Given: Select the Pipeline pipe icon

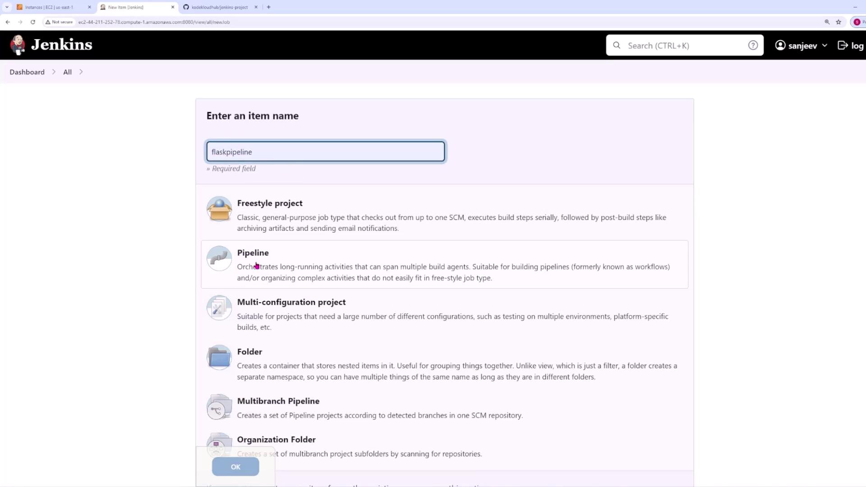Looking at the screenshot, I should click(219, 258).
